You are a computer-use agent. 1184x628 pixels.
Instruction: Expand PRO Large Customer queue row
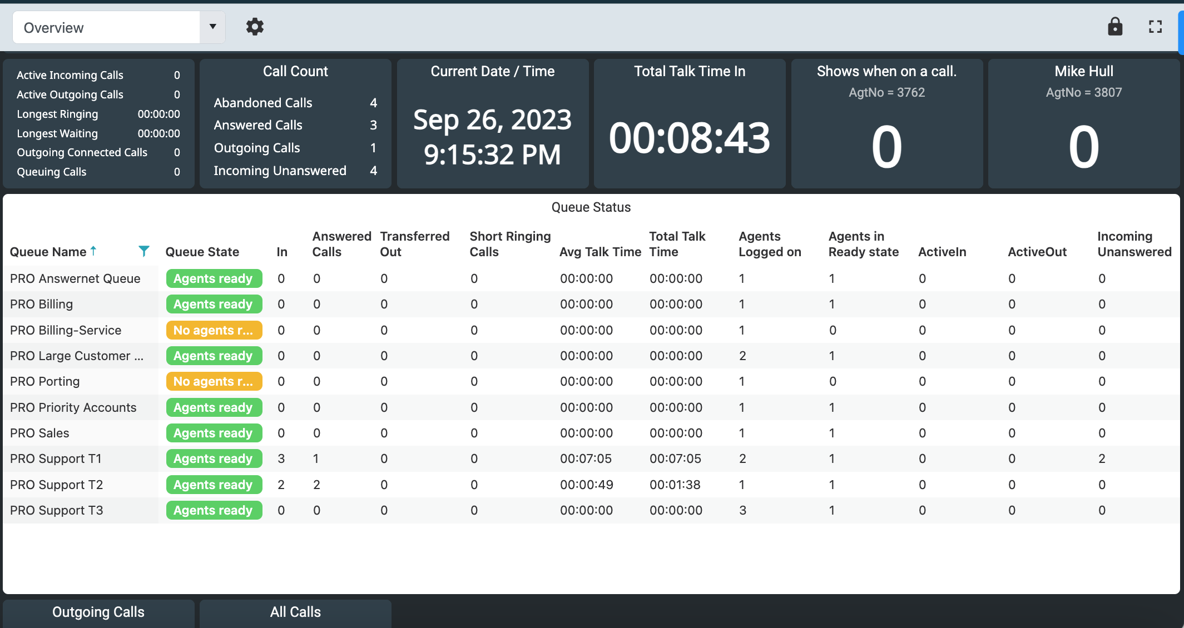pos(76,356)
